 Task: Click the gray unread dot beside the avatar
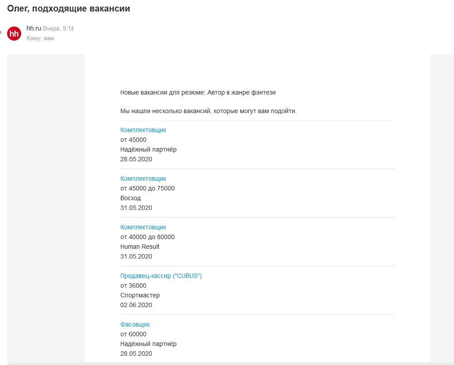(x=1, y=33)
